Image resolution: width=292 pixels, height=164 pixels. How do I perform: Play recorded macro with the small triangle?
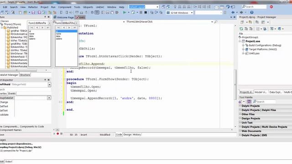[54, 133]
